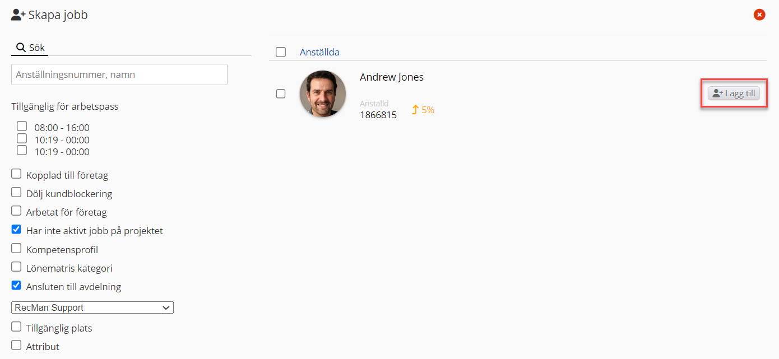
Task: Enable the Lönematris kategori filter
Action: click(17, 267)
